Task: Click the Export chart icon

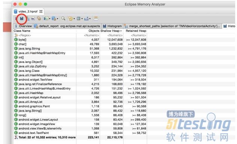Action: tap(86, 19)
